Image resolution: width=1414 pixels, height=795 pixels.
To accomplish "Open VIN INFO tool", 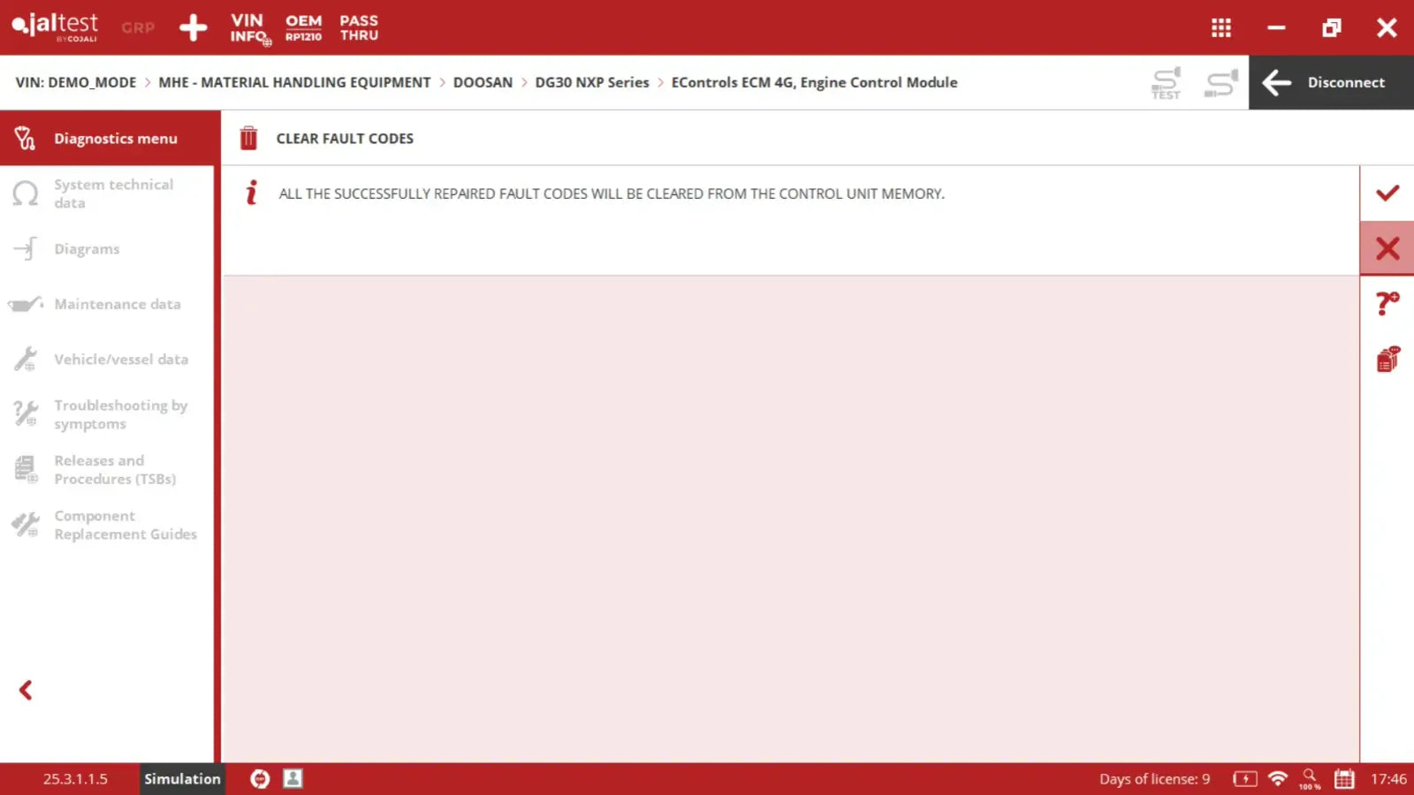I will (249, 27).
